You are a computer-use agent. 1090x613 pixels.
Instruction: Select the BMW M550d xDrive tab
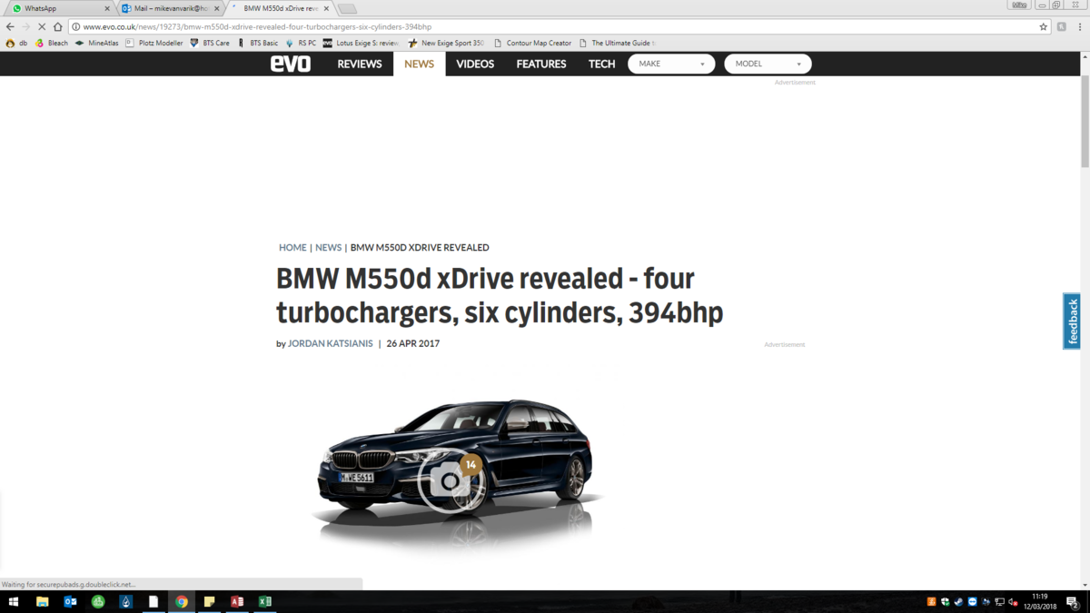point(280,8)
